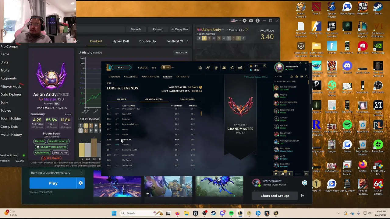
Task: Open the TFT queue selector above Lore & Legends
Action: click(x=110, y=83)
